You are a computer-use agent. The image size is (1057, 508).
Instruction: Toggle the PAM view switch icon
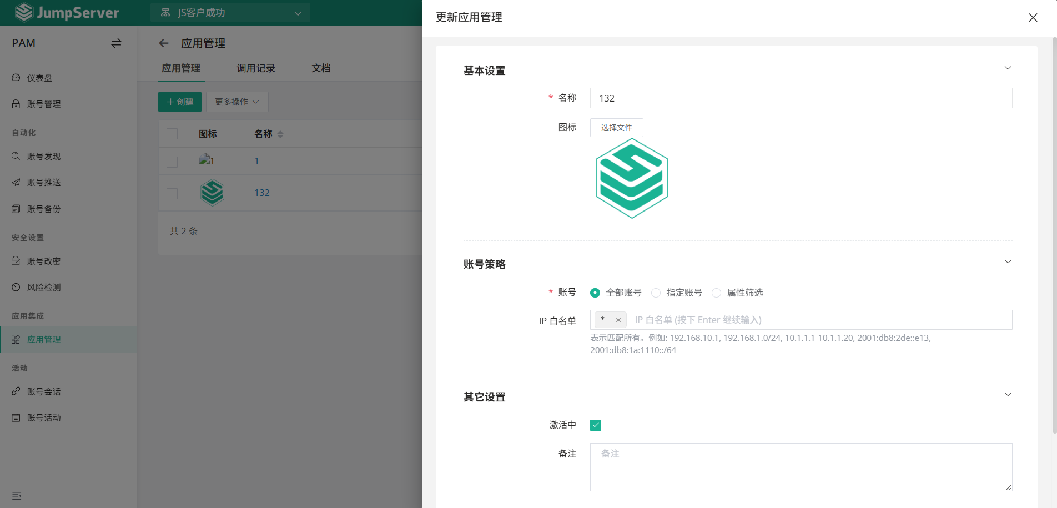[x=116, y=43]
